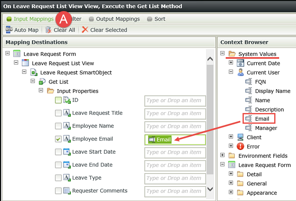Click the Employee Email text type icon

click(67, 139)
